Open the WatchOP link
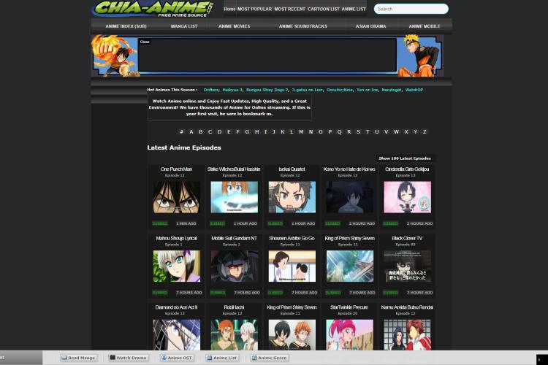The height and width of the screenshot is (365, 548). [414, 90]
